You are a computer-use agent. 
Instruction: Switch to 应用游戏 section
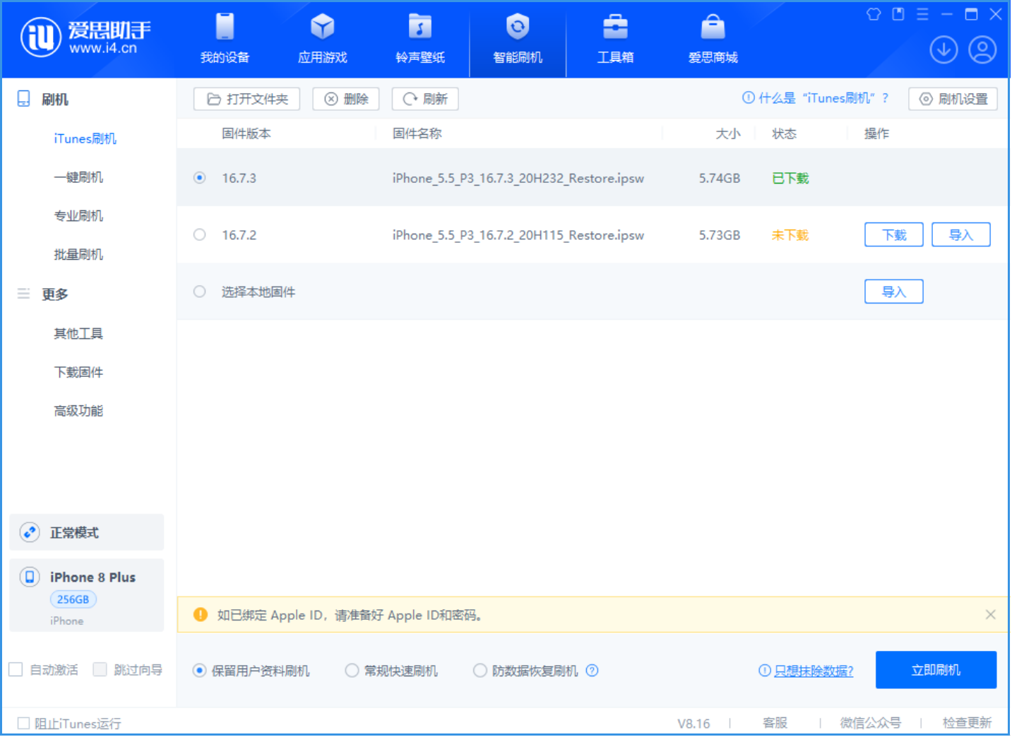point(322,39)
